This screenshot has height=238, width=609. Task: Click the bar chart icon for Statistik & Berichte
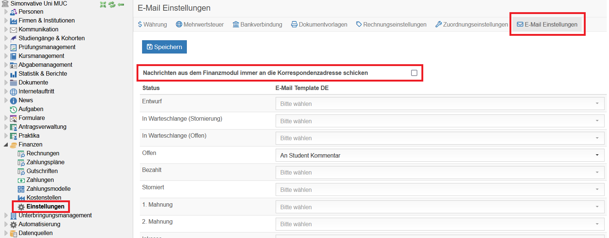(x=14, y=74)
